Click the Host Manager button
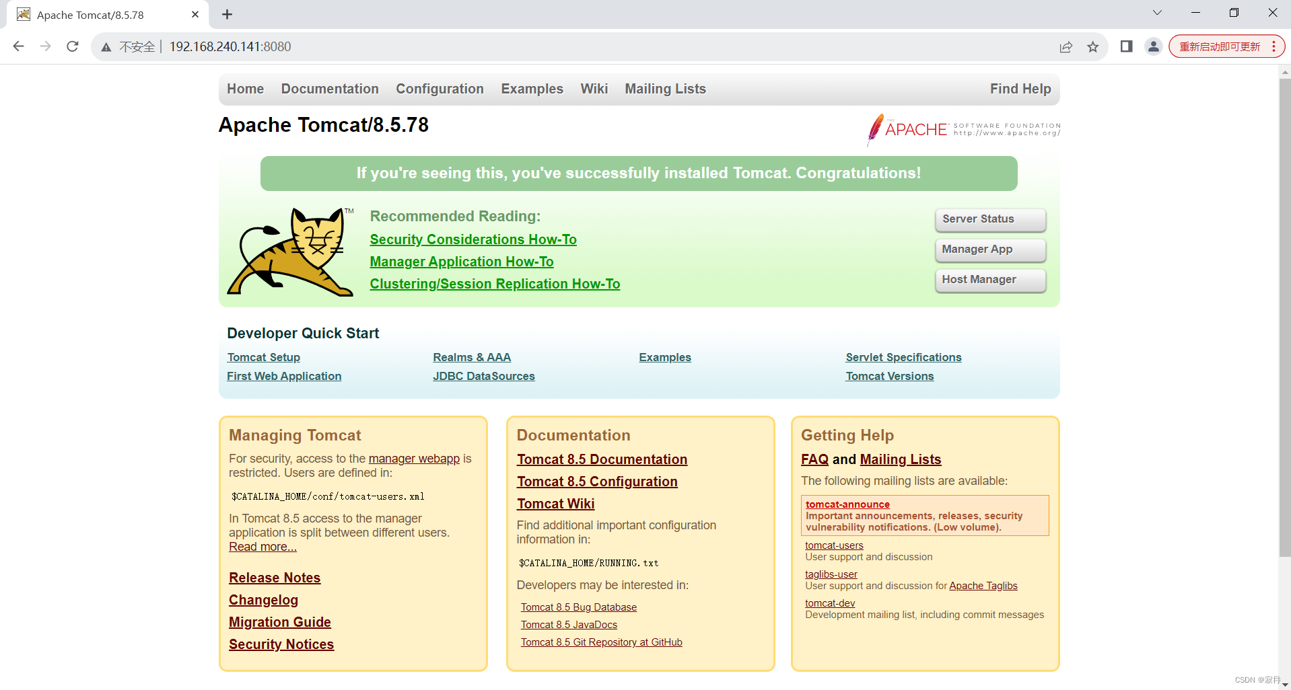 click(990, 280)
